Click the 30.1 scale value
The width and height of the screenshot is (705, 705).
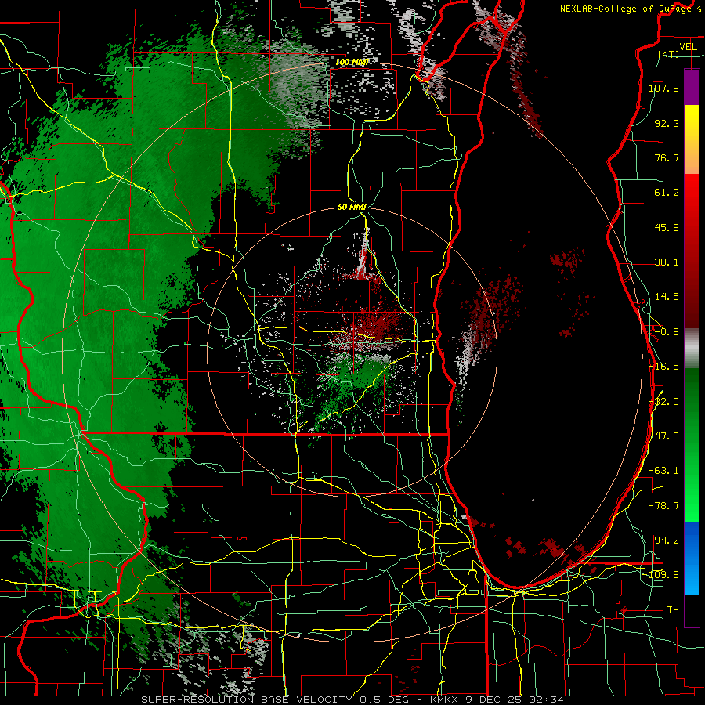tap(667, 262)
